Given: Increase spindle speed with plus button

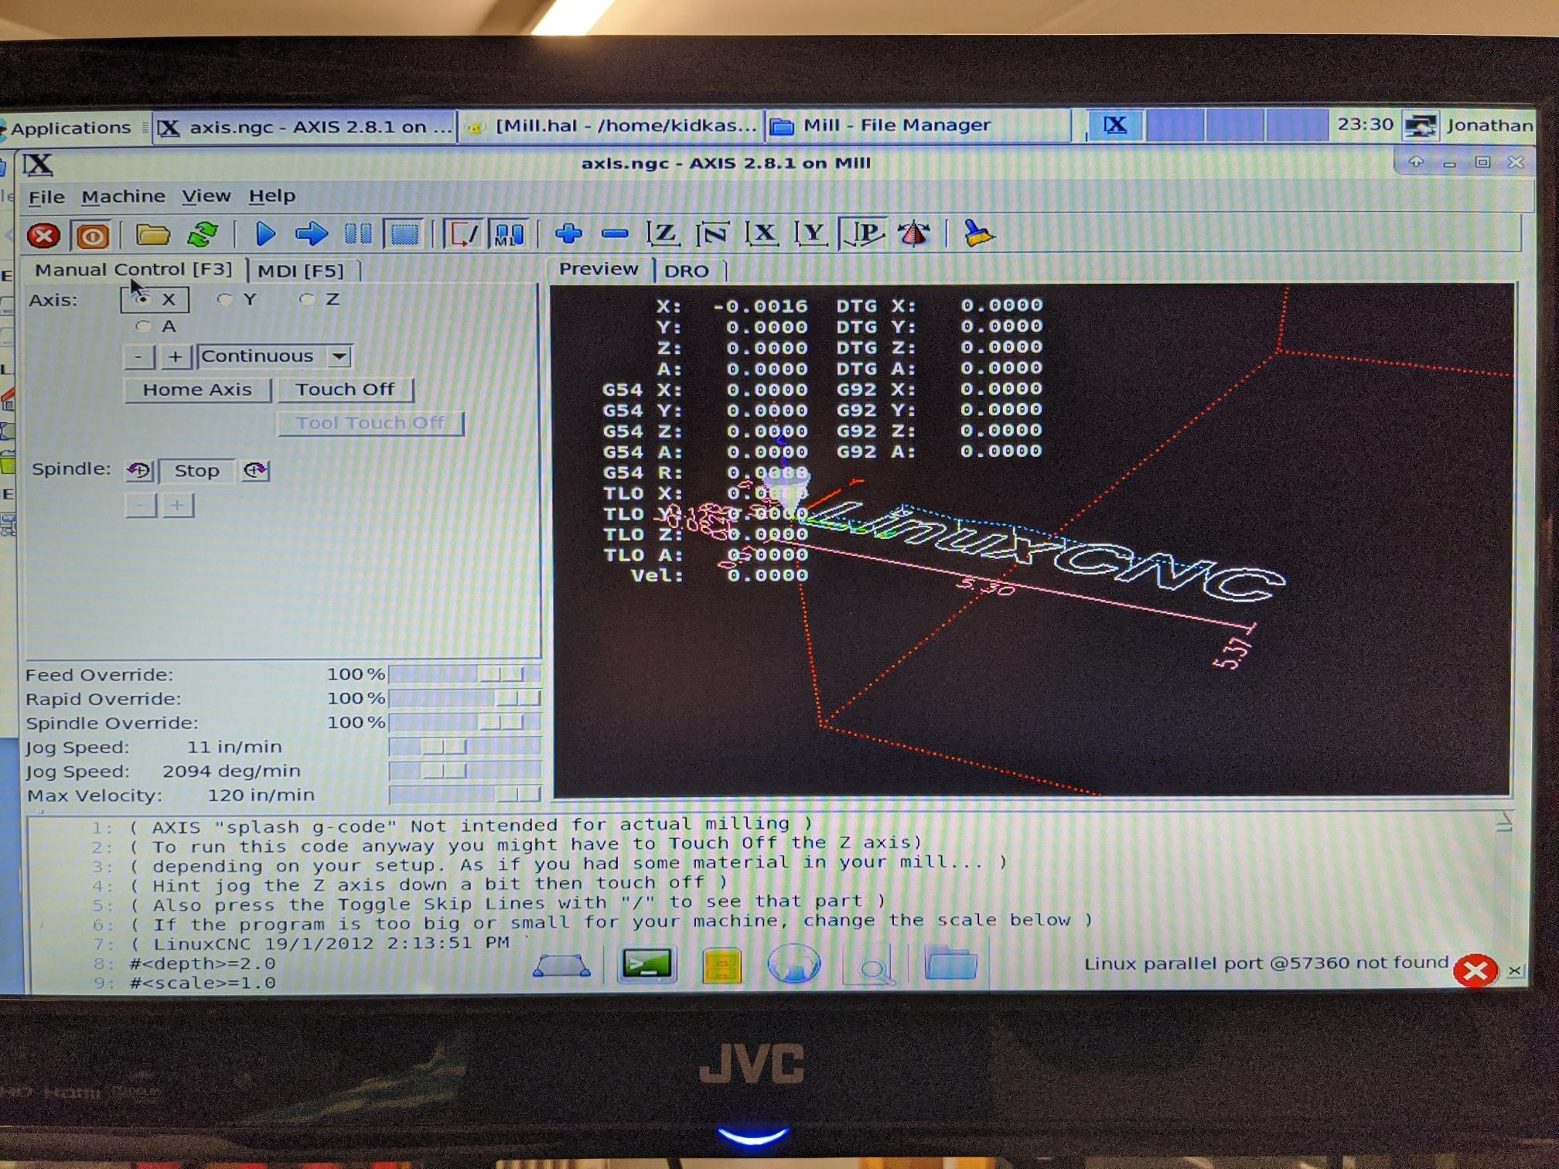Looking at the screenshot, I should click(177, 506).
